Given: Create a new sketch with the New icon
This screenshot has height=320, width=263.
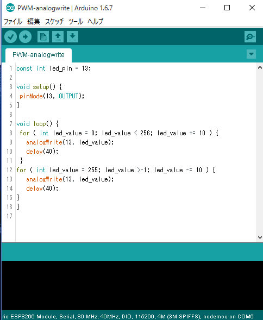Looking at the screenshot, I should point(43,37).
